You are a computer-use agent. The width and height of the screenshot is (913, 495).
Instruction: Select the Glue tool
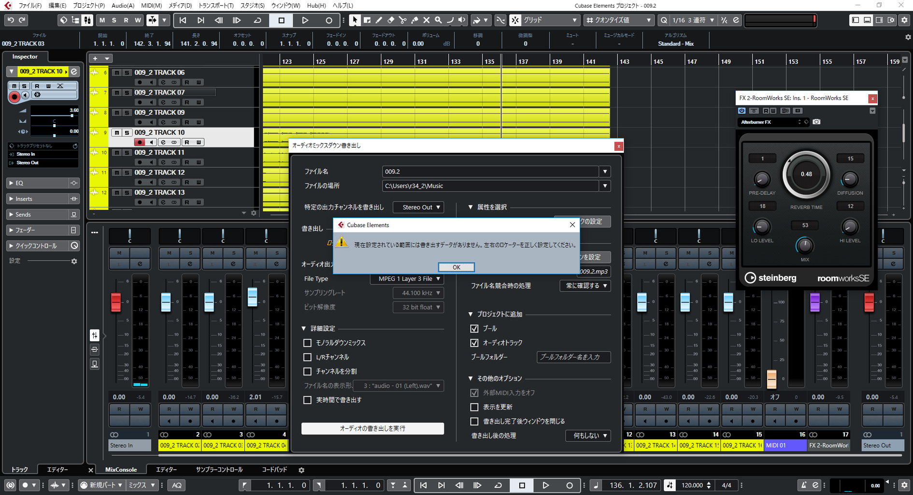click(x=414, y=20)
